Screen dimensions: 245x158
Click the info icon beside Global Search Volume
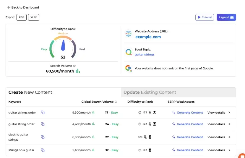coord(116,102)
